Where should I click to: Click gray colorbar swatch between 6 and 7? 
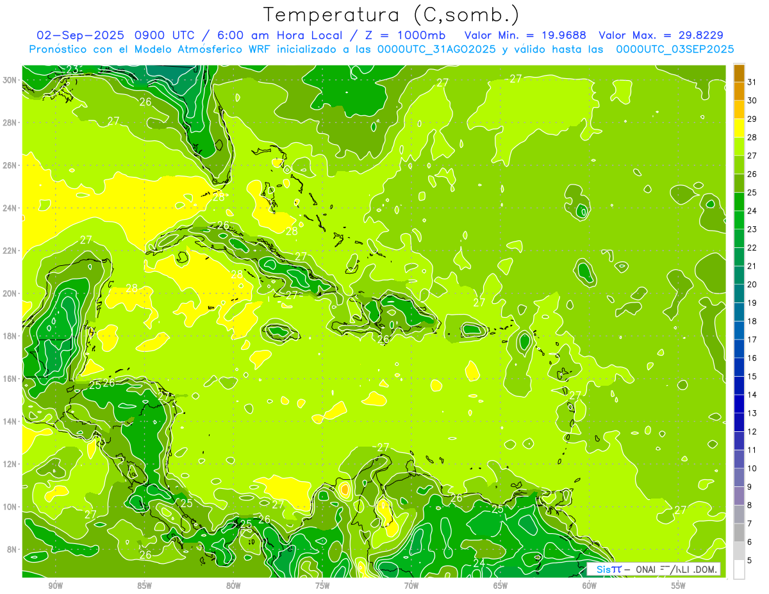[739, 532]
